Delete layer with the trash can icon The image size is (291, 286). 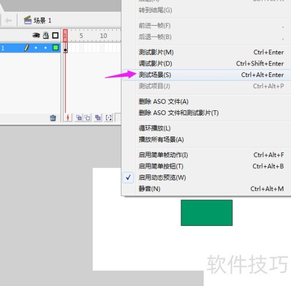[x=53, y=118]
